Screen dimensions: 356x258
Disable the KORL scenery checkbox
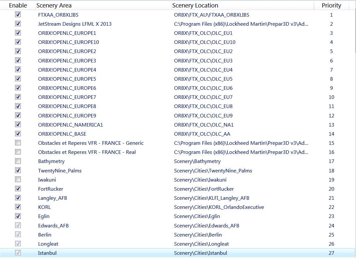click(18, 207)
